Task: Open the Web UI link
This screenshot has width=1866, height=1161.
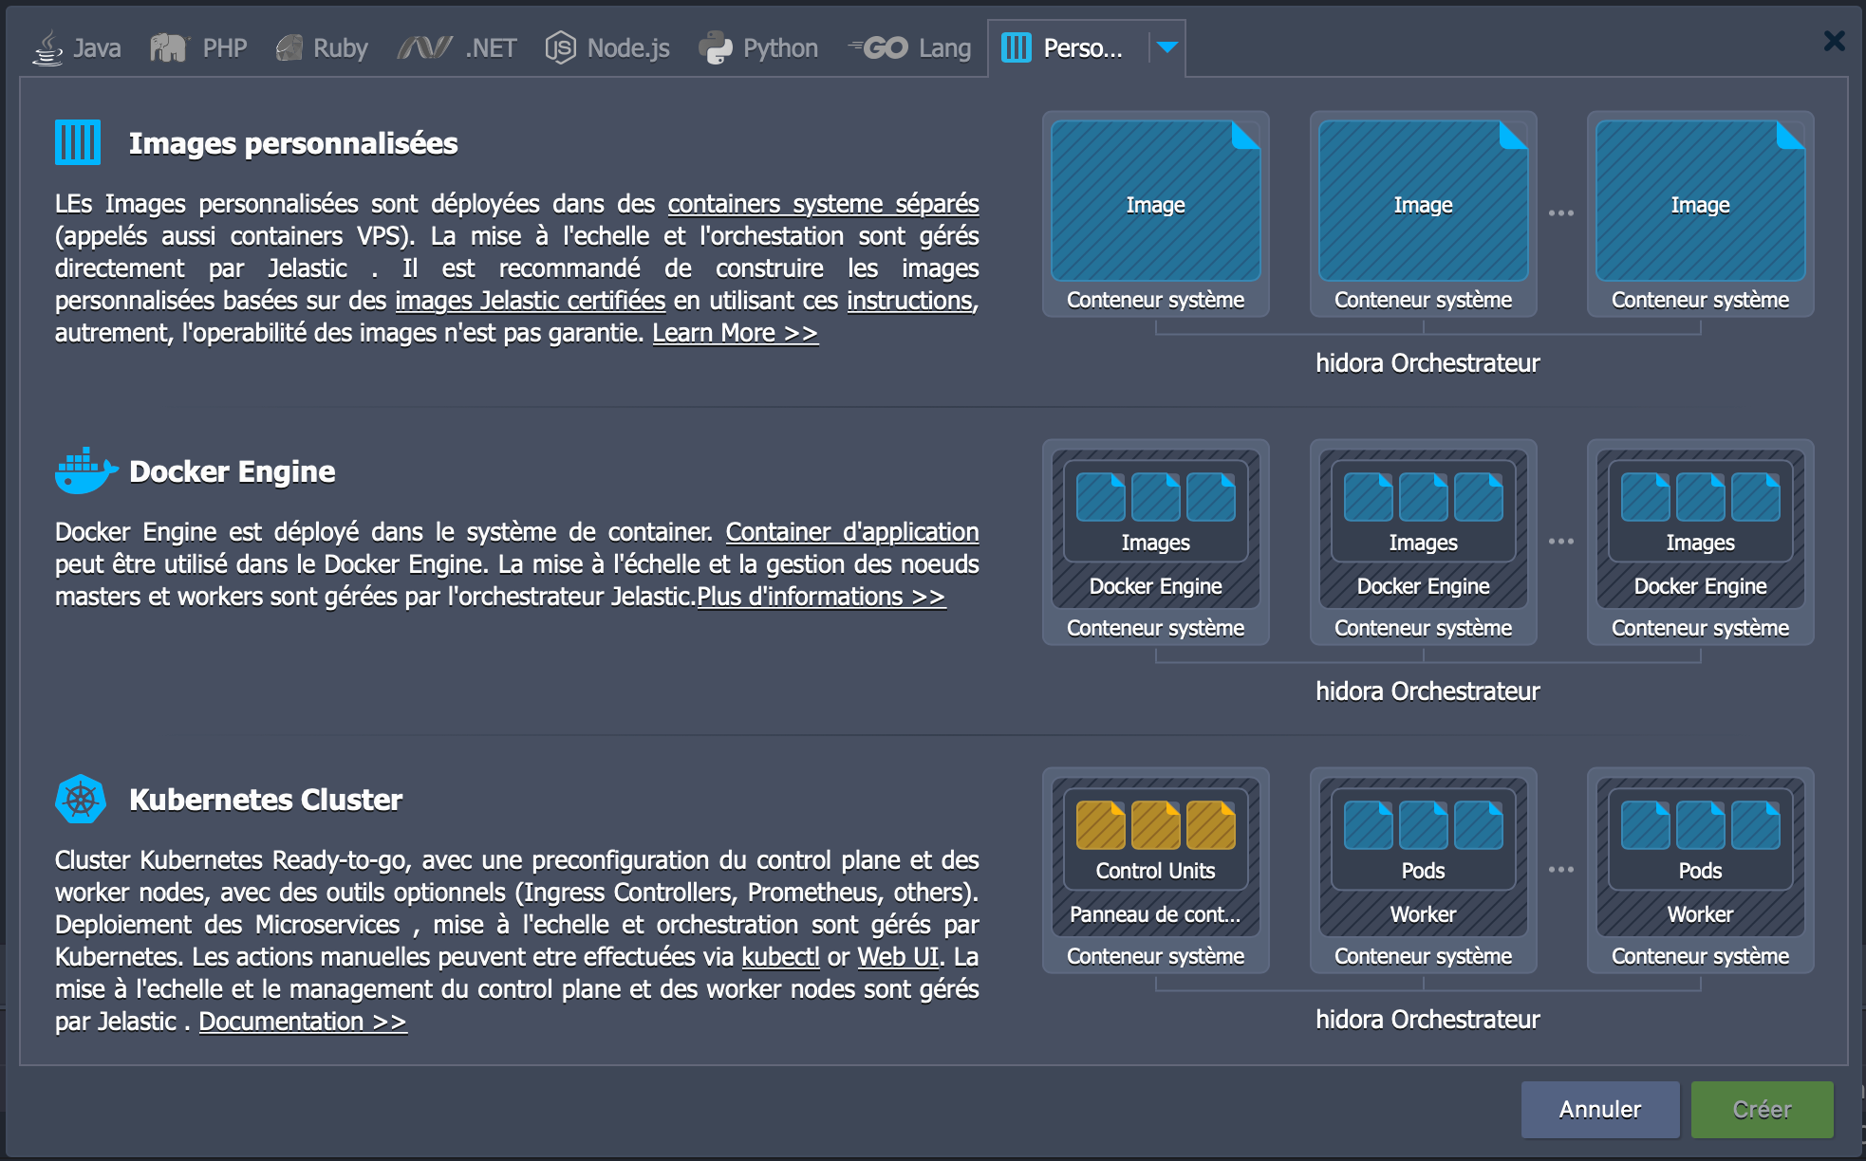Action: [898, 957]
